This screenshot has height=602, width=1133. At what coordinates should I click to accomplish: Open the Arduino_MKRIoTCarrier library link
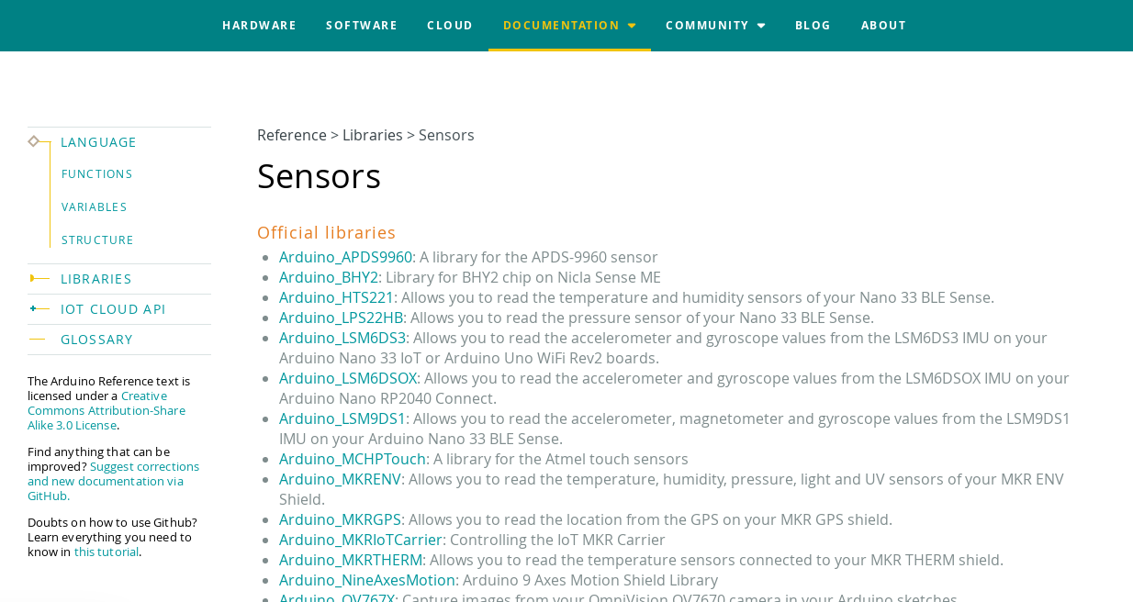tap(361, 540)
